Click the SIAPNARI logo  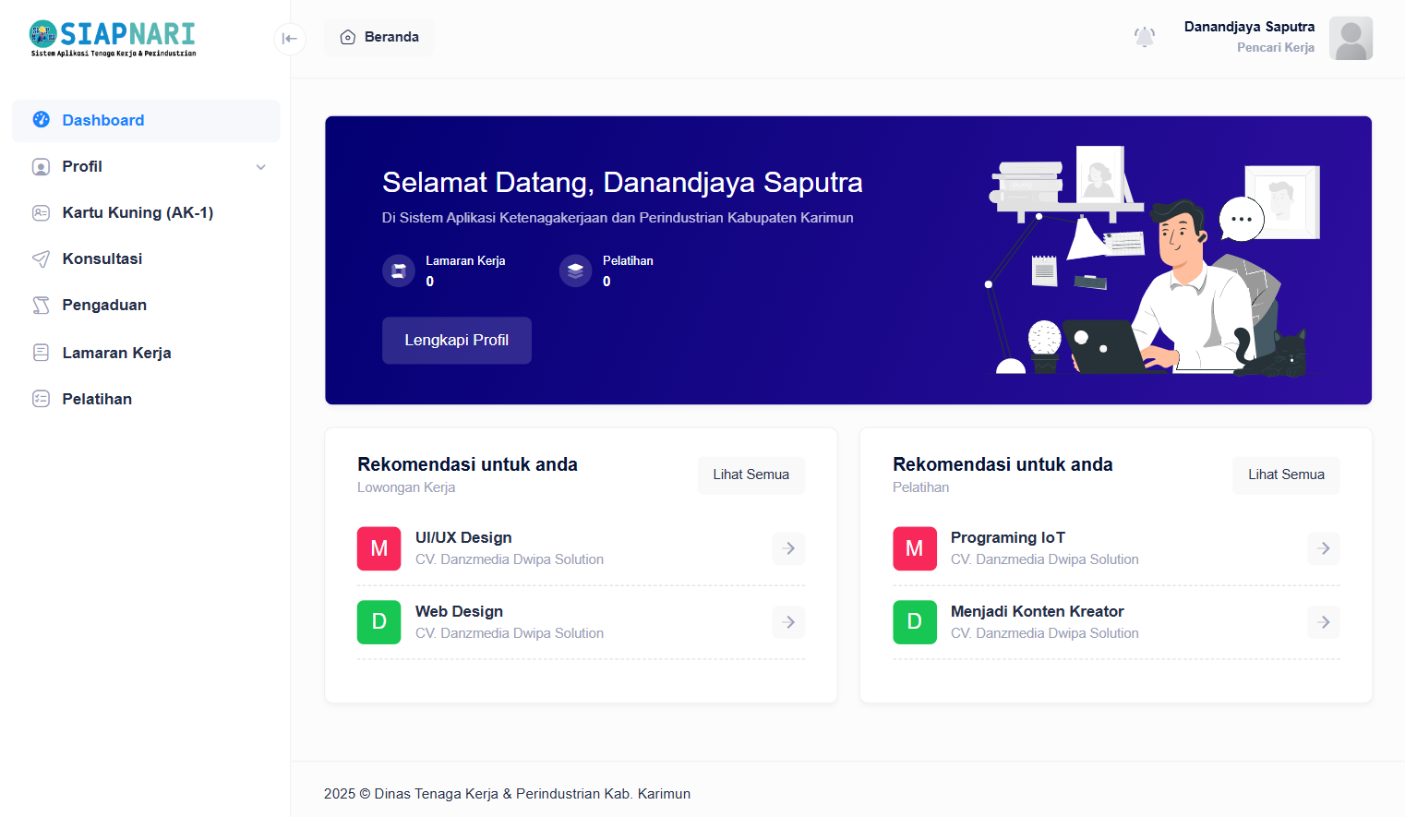point(111,39)
